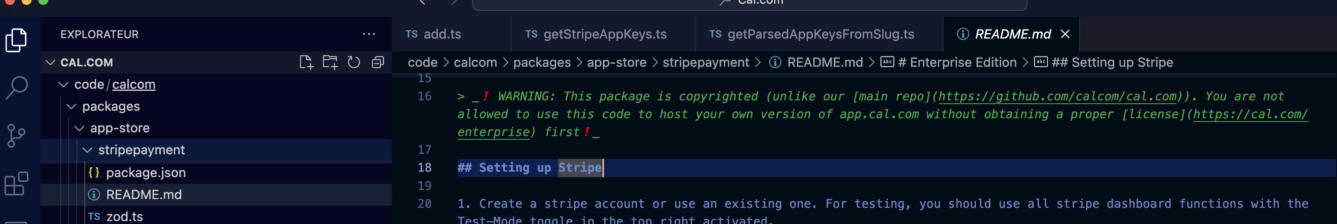Refresh the explorer file tree

tap(354, 63)
